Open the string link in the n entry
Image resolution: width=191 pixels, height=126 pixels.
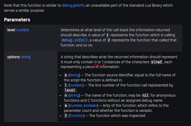coord(74,95)
